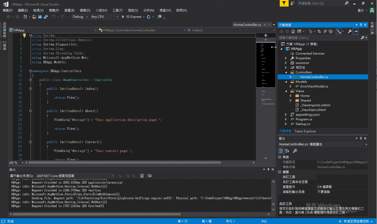The image size is (377, 224).
Task: Pin the Solution Explorer panel
Action: [361, 25]
